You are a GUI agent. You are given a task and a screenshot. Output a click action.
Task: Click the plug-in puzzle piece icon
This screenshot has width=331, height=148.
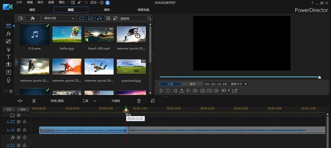point(32,18)
